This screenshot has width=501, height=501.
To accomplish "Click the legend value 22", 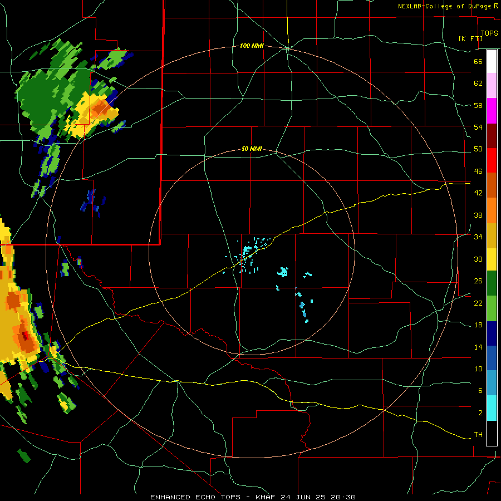I will [x=478, y=303].
